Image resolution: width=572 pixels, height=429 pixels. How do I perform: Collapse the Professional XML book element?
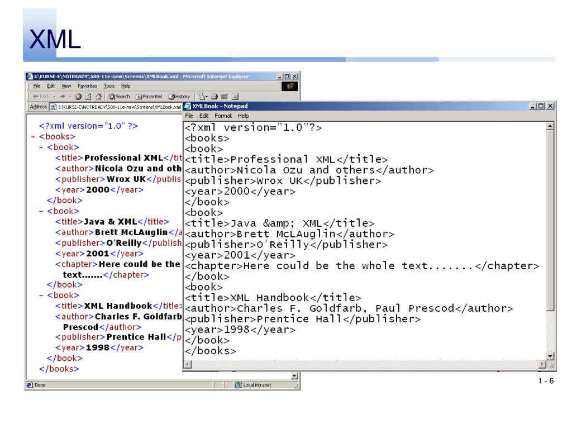(41, 147)
